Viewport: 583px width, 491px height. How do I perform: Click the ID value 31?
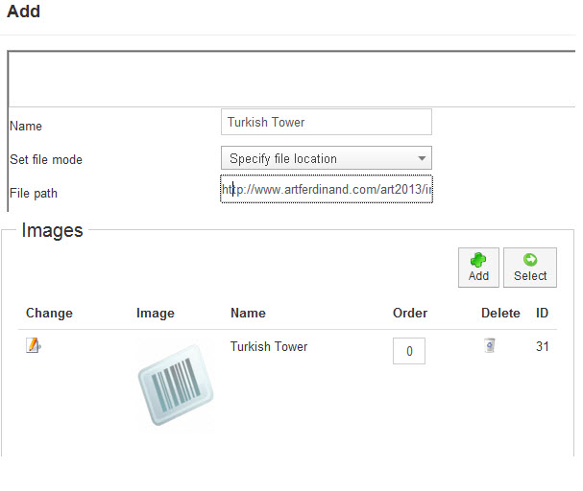pos(542,346)
